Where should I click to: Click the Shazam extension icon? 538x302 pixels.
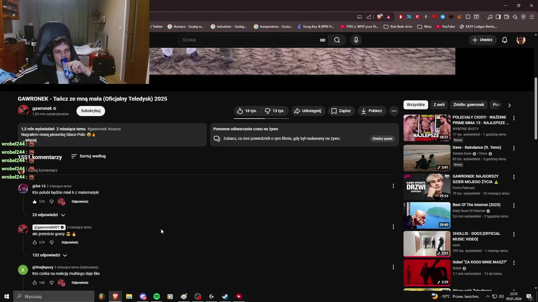[443, 17]
